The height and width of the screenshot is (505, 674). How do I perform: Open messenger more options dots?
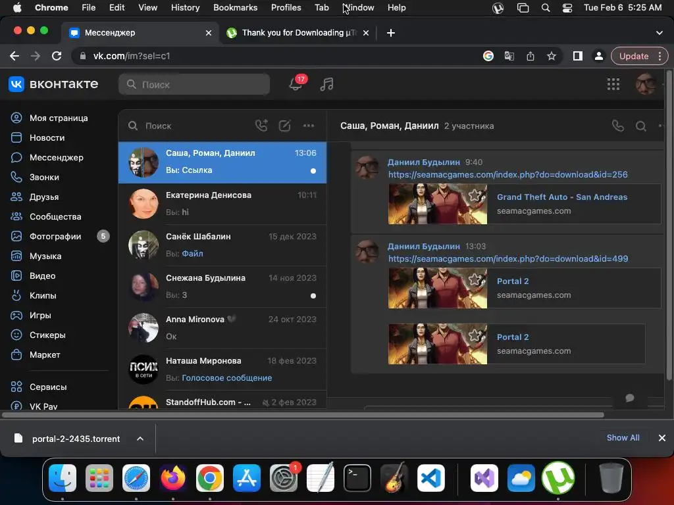click(x=309, y=126)
